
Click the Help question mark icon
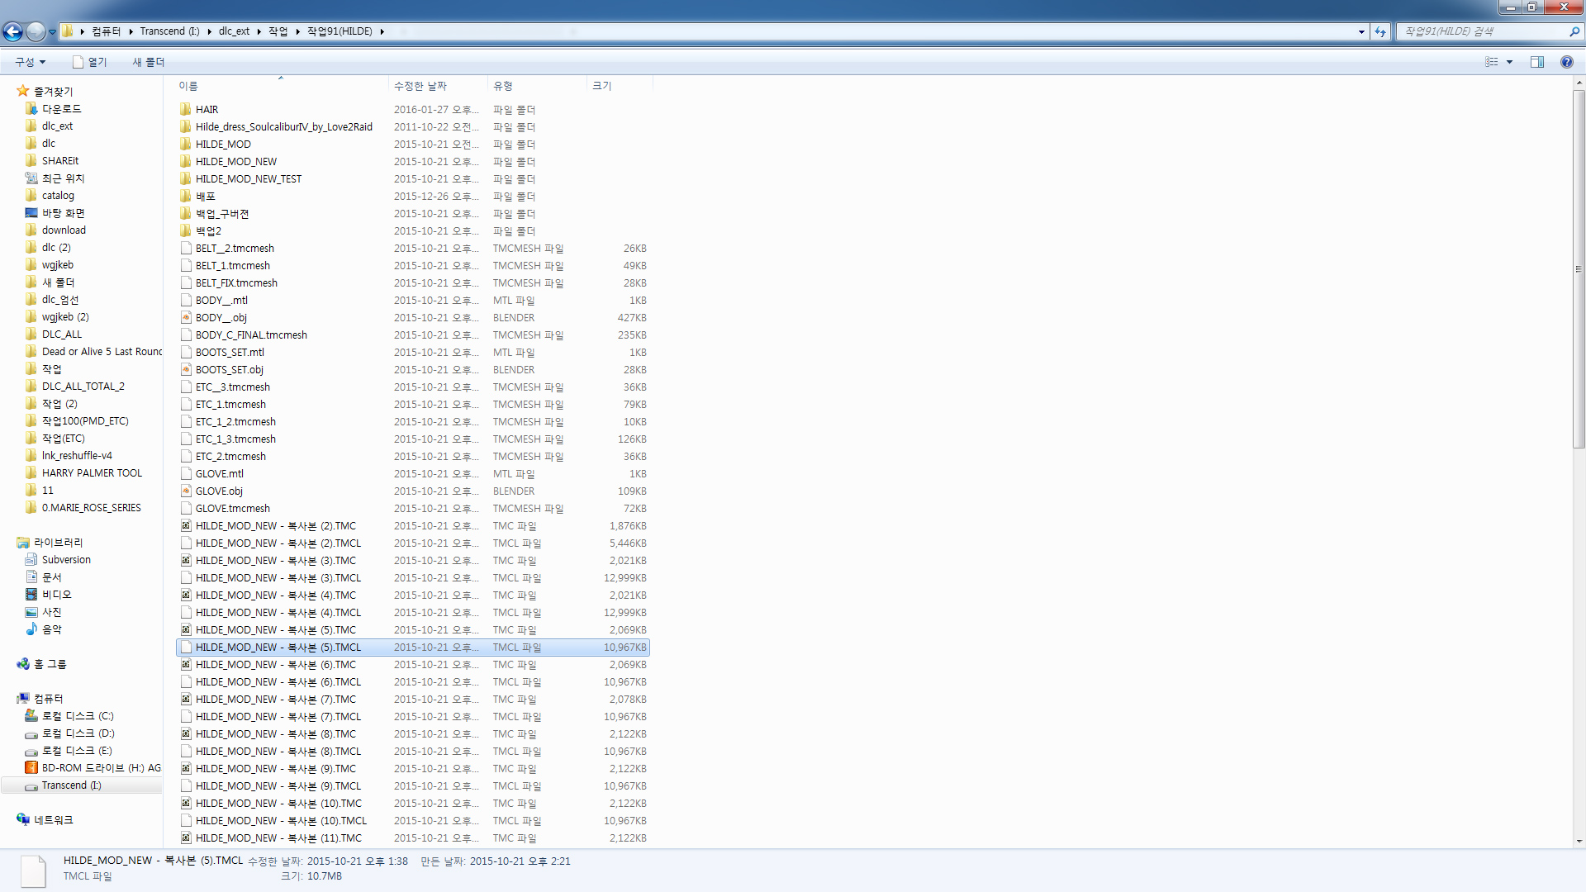1566,62
